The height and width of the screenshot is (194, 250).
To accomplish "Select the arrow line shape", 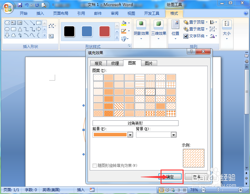I will (x=32, y=23).
